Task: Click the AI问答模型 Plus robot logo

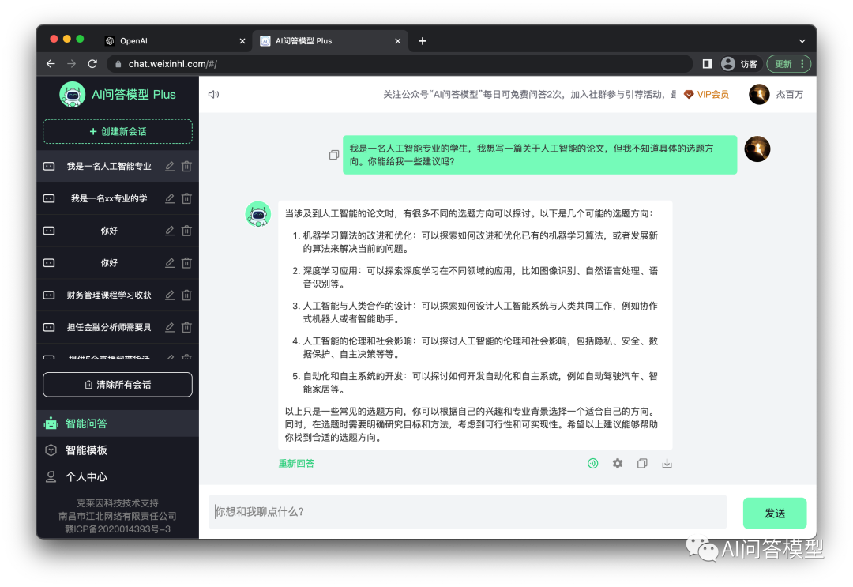Action: click(73, 94)
